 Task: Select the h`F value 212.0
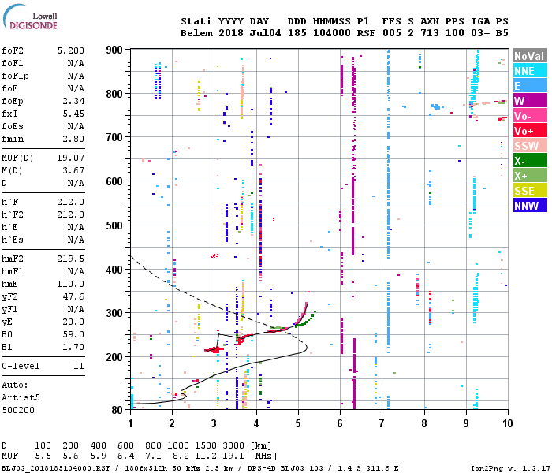coord(71,202)
